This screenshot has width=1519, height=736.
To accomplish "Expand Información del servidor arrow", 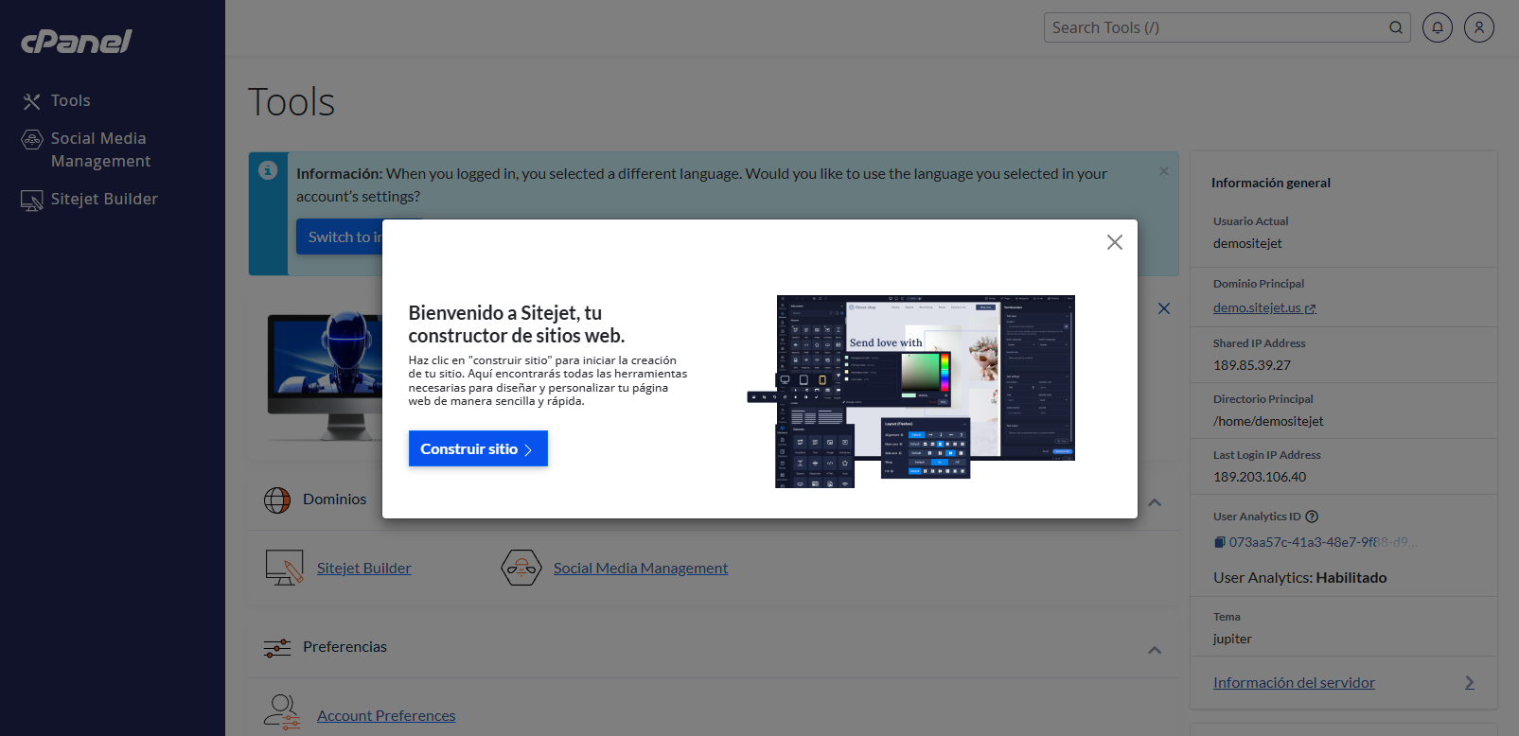I will click(1469, 682).
